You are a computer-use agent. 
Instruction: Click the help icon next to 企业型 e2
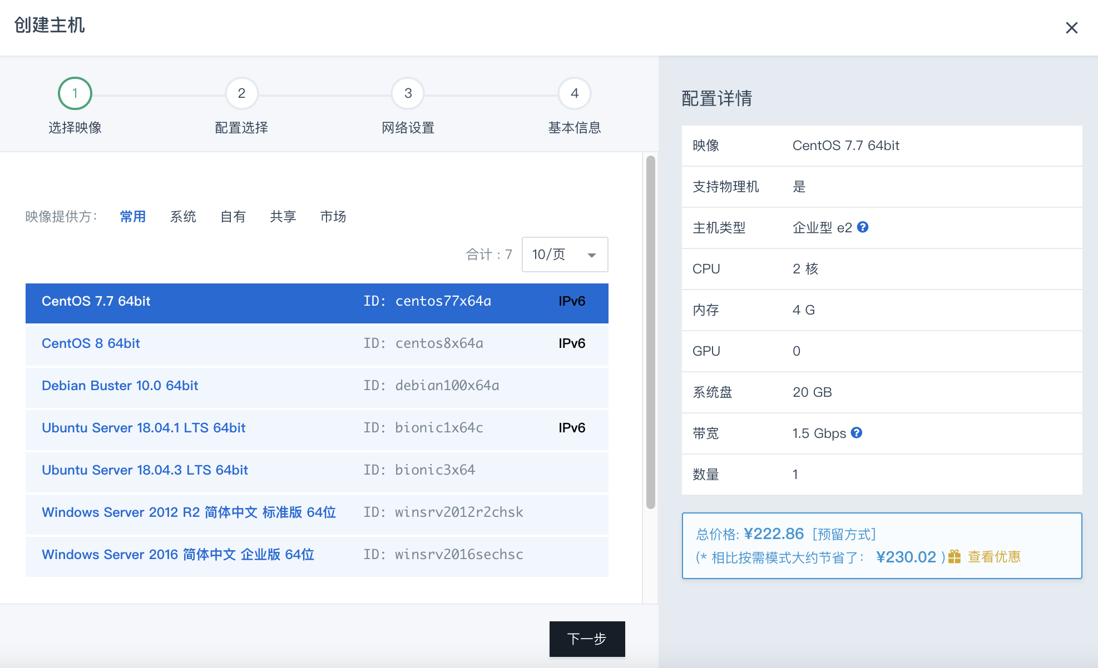click(863, 227)
